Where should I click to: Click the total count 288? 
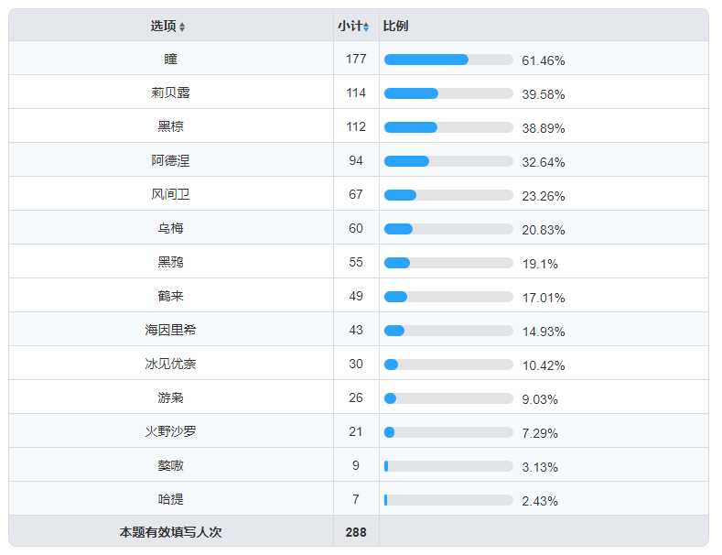click(356, 532)
